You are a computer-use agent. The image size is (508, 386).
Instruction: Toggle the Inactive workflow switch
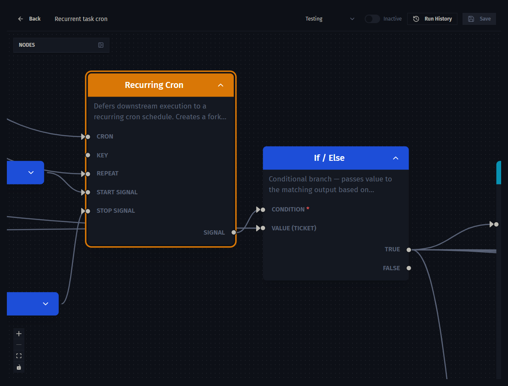(372, 19)
